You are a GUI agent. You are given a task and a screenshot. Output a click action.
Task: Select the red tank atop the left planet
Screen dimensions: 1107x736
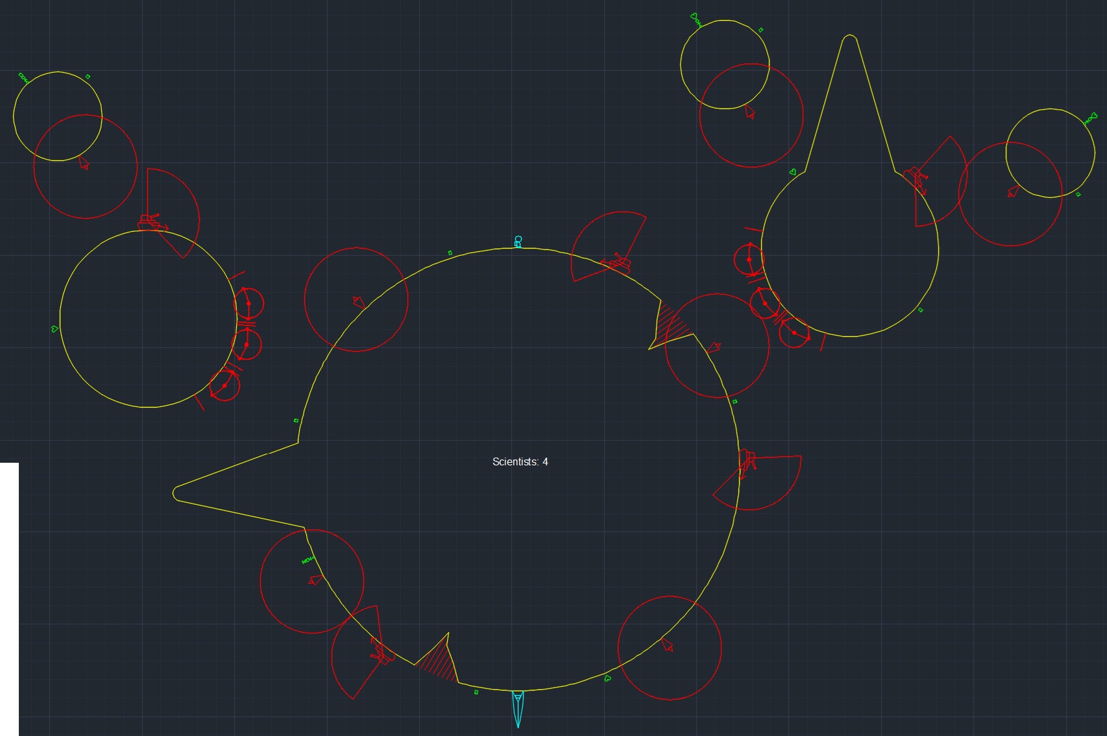[x=152, y=222]
